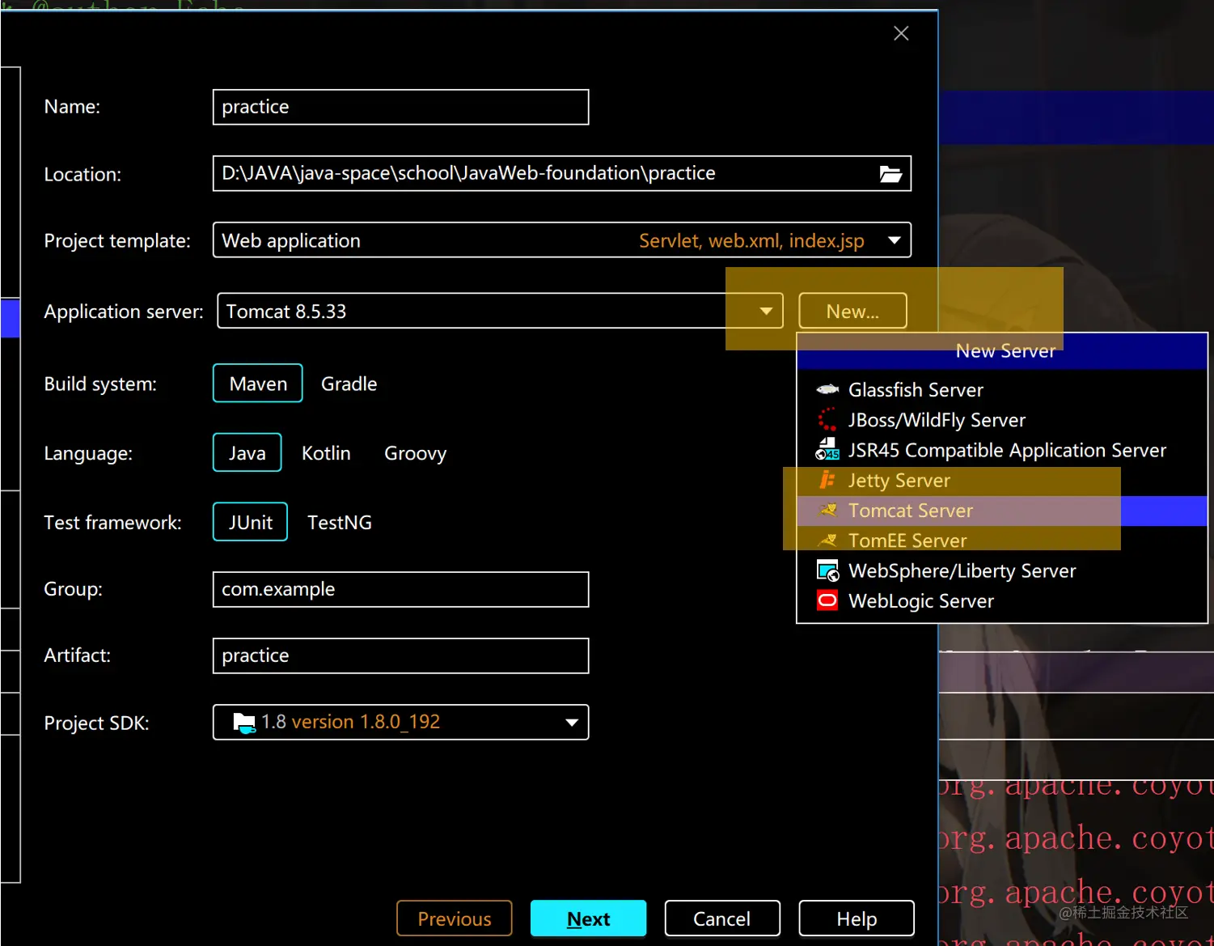
Task: Click the JSR45 Compatible Application Server icon
Action: 827,450
